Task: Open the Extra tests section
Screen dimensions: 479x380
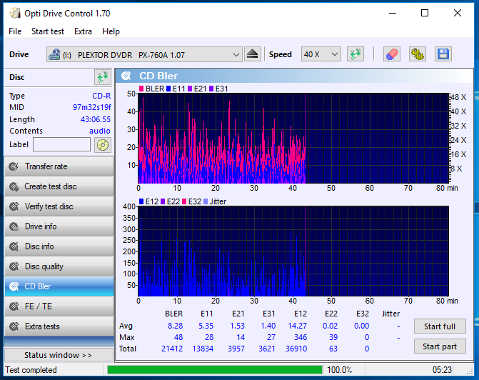Action: 59,326
